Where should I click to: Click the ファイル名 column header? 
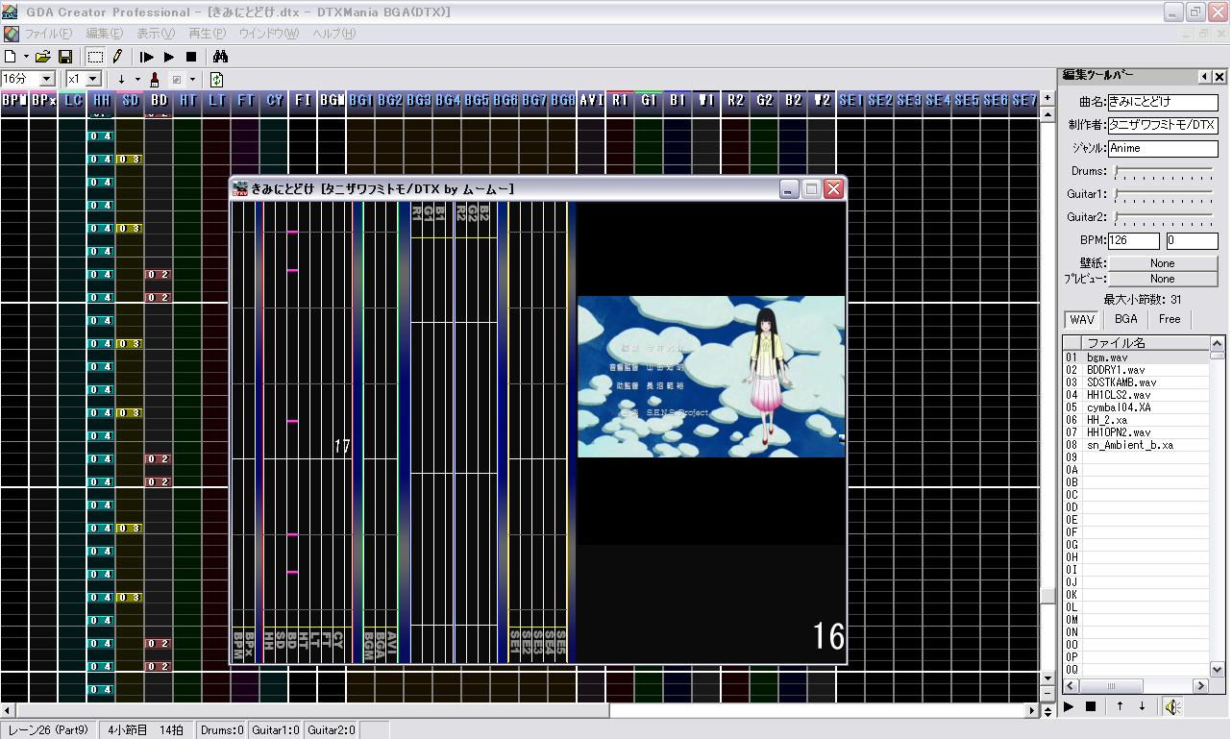coord(1144,343)
